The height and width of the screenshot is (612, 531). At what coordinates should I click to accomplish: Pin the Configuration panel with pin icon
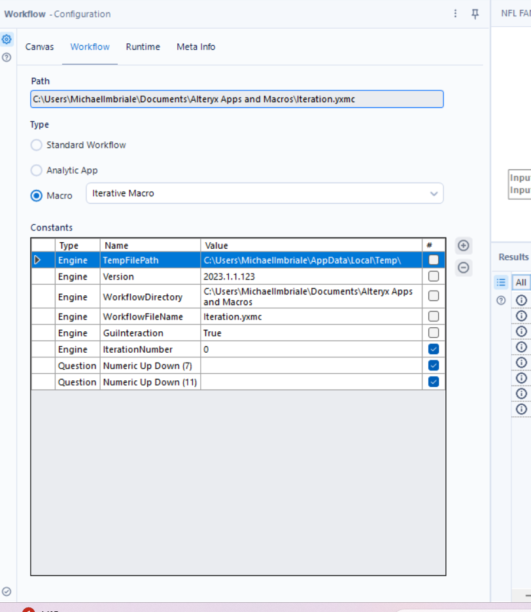[475, 14]
